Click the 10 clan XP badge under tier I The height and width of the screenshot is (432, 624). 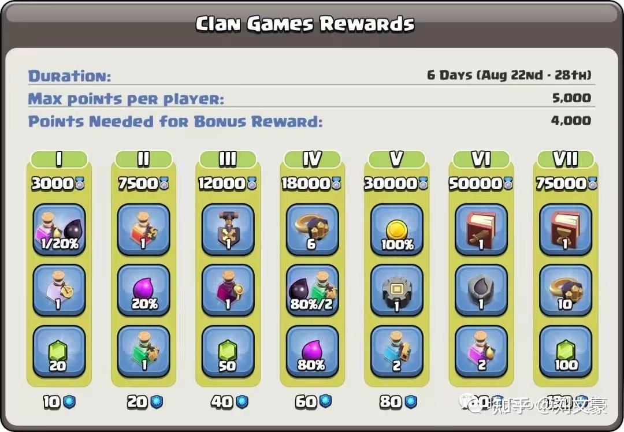tap(59, 402)
